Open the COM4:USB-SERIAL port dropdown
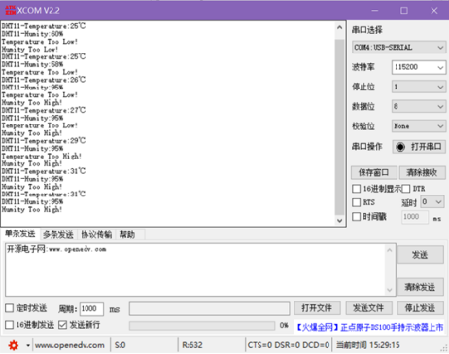 [x=398, y=48]
